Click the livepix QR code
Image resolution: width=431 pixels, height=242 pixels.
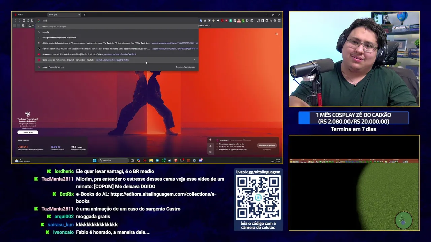[258, 198]
